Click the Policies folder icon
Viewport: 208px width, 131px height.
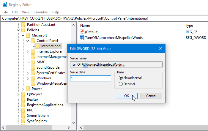[23, 30]
